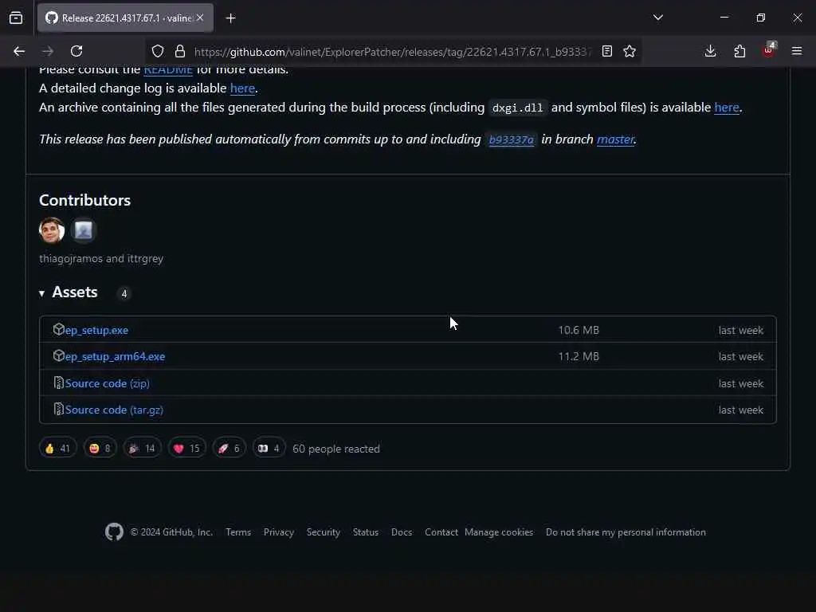Open the Privacy footer link
The image size is (816, 612).
click(x=278, y=532)
